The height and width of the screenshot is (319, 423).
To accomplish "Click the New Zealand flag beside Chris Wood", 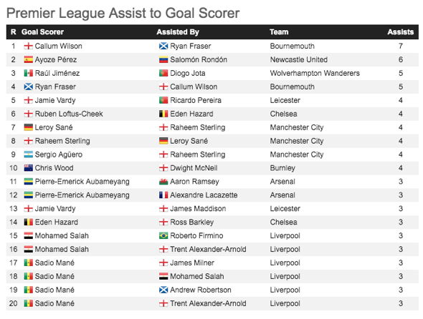I will coord(29,168).
